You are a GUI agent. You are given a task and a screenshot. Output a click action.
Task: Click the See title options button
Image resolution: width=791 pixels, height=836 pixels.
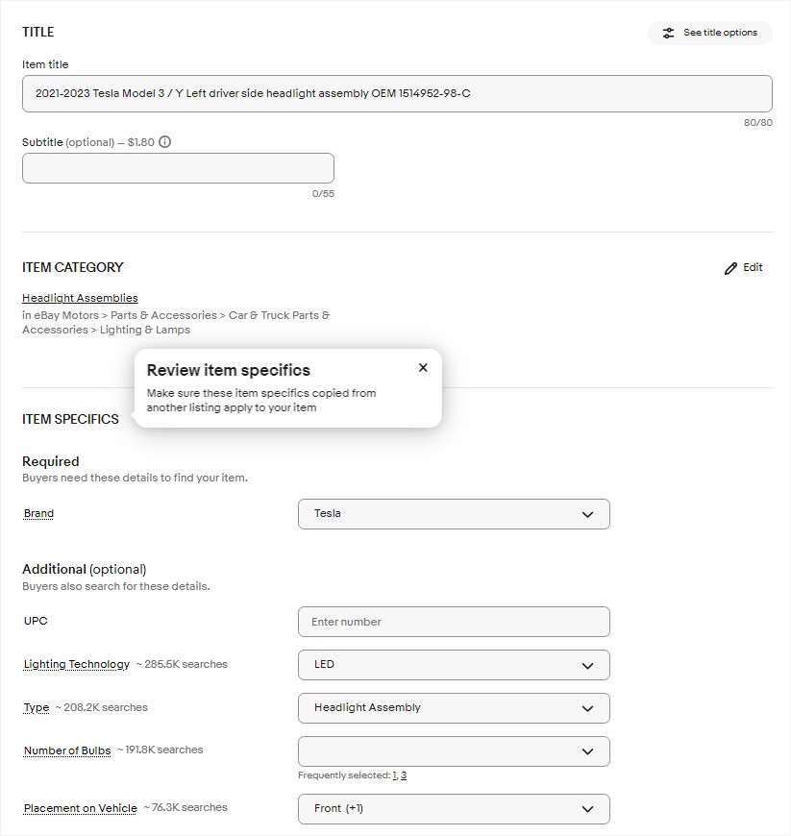click(710, 33)
